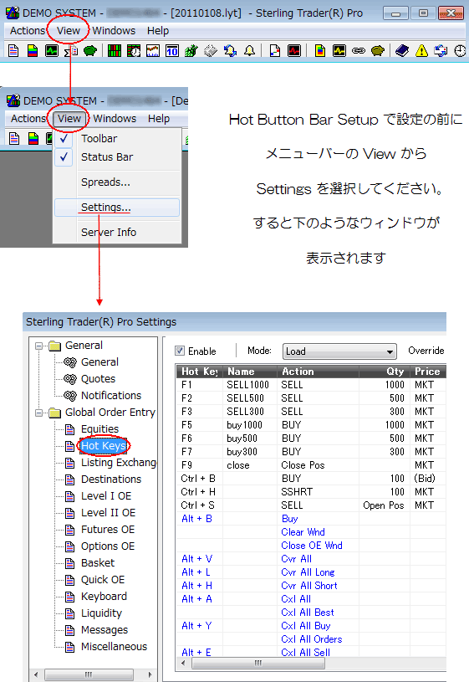Open View menu in the top window

click(69, 31)
